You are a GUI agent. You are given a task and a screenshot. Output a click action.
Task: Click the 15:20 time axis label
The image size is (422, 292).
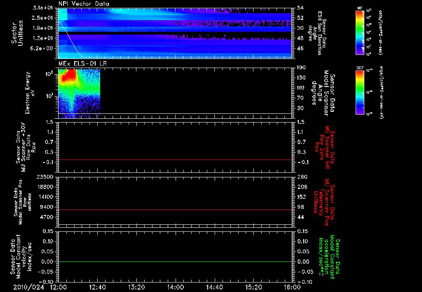click(x=253, y=287)
